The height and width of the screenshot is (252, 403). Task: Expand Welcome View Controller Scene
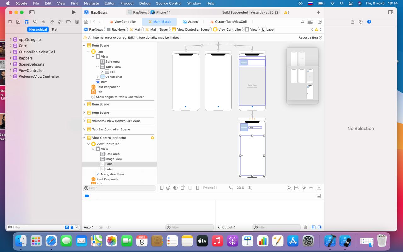tap(84, 121)
